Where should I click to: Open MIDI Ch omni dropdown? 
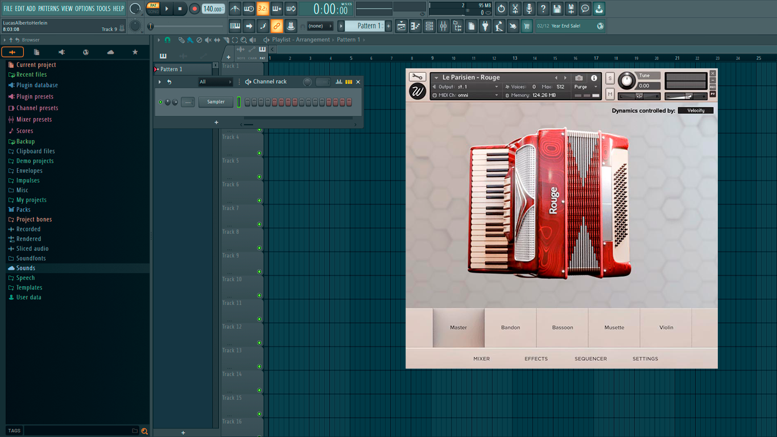tap(466, 95)
